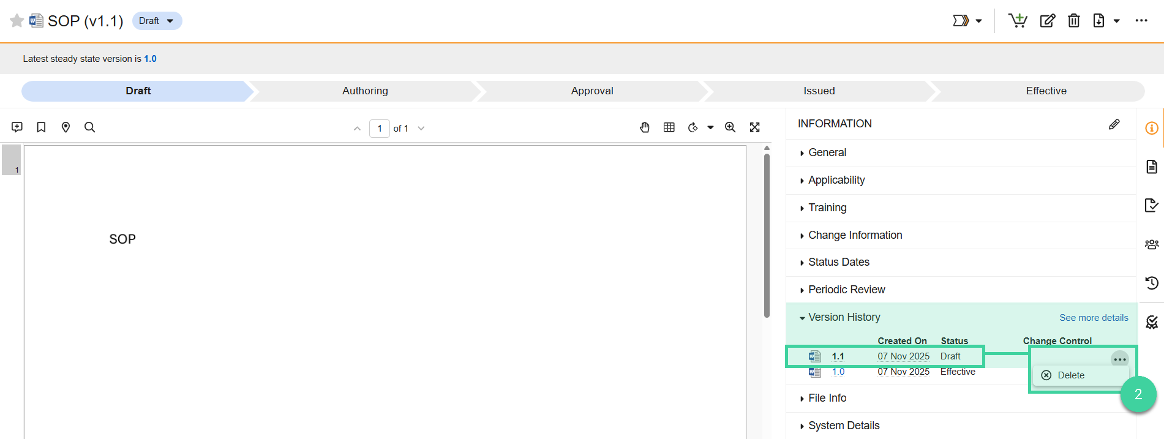This screenshot has height=439, width=1164.
Task: Select the Issued lifecycle stage
Action: 819,91
